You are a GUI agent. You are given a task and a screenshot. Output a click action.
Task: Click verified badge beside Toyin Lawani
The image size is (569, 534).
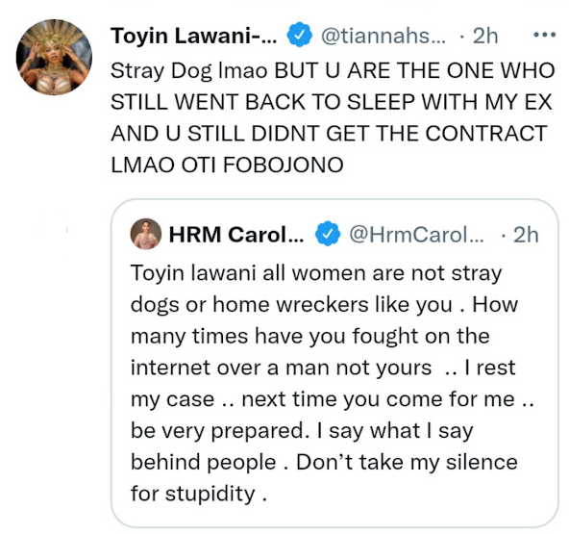(x=299, y=35)
